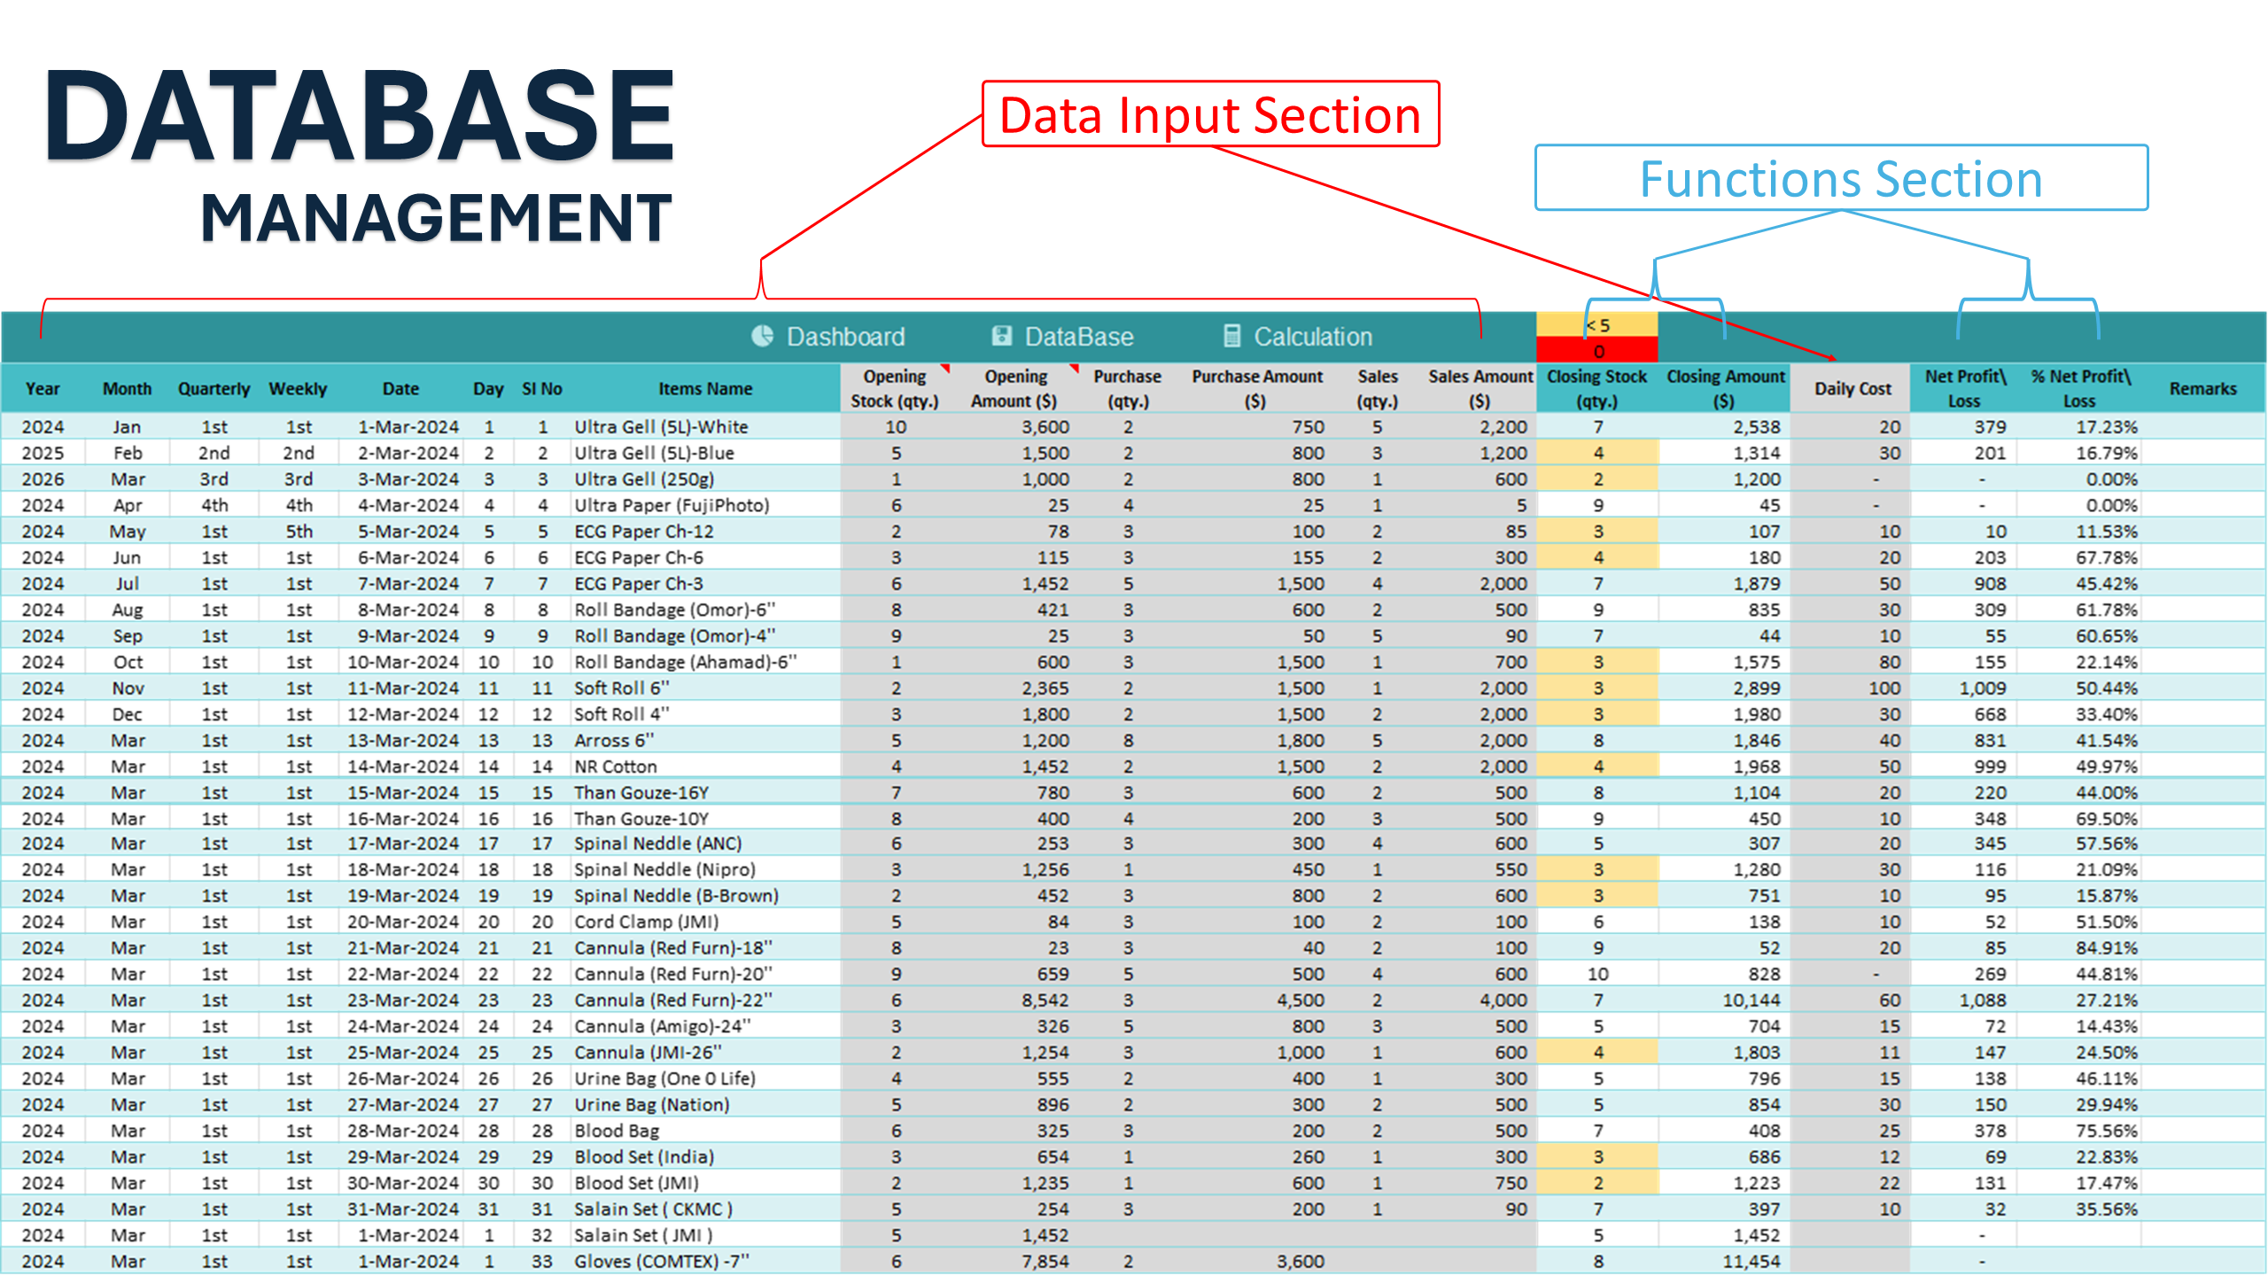2268x1276 pixels.
Task: Click the DataBase save disk icon
Action: pyautogui.click(x=1001, y=337)
